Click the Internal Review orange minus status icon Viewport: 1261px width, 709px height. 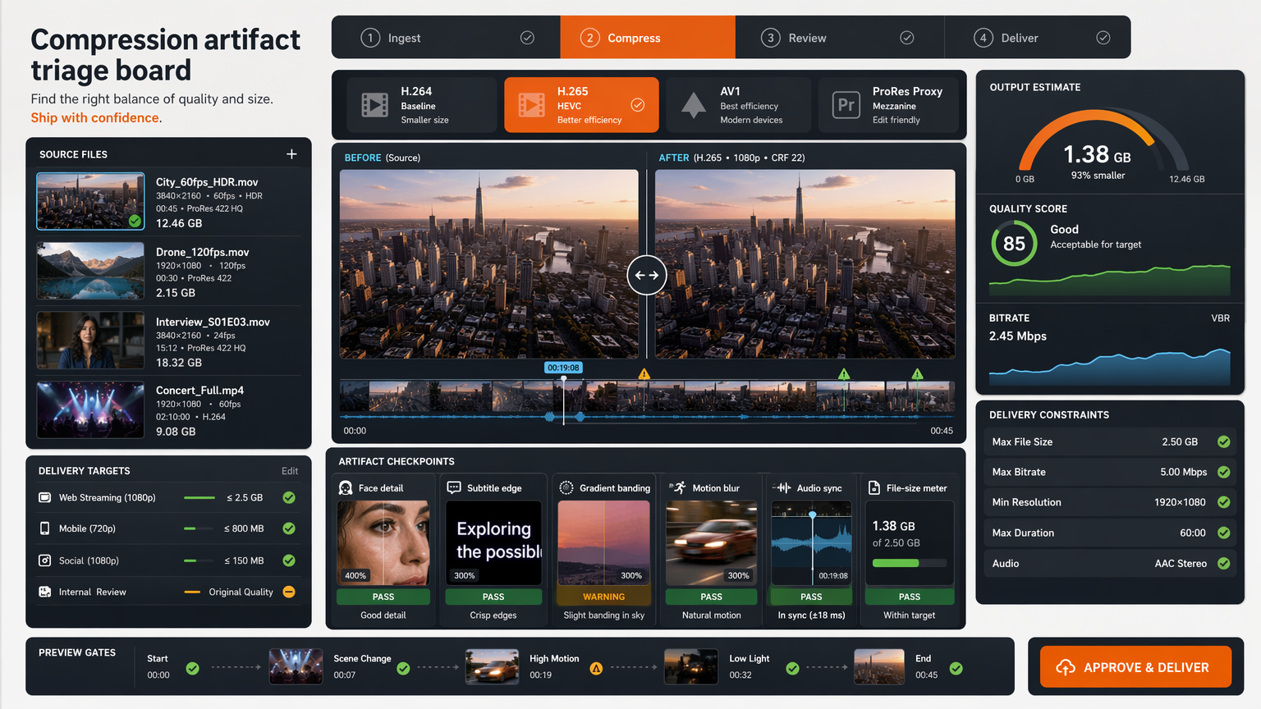289,592
